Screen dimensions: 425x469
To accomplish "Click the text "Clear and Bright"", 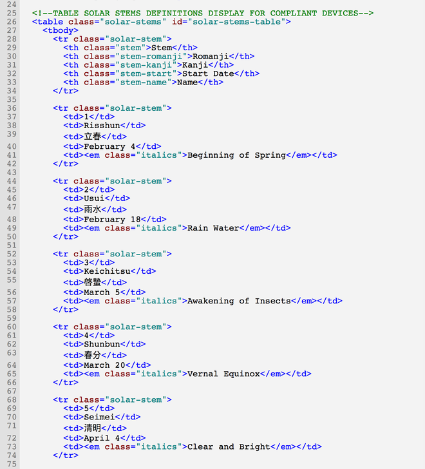I will click(229, 447).
